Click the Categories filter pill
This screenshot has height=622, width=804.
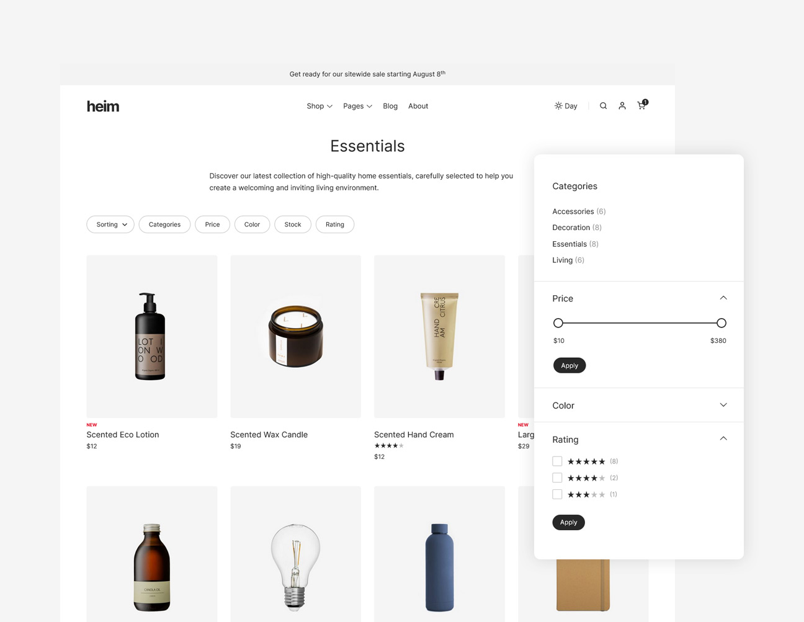164,224
